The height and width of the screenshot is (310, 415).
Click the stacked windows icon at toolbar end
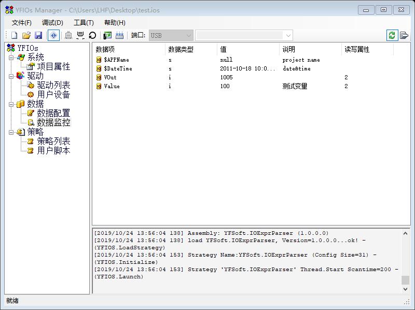[404, 35]
